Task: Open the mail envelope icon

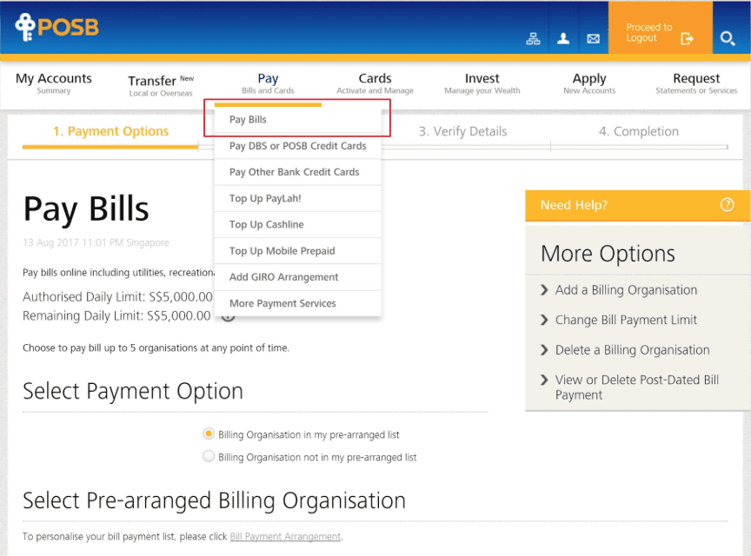Action: coord(593,39)
